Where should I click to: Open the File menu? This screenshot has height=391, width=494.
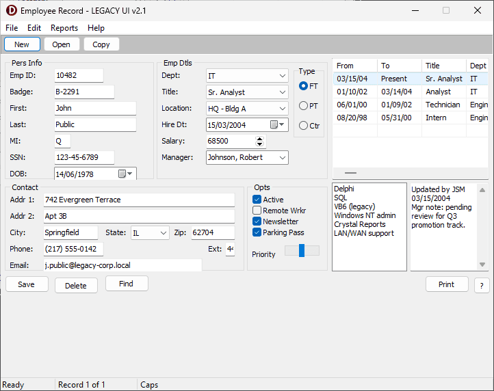coord(12,28)
